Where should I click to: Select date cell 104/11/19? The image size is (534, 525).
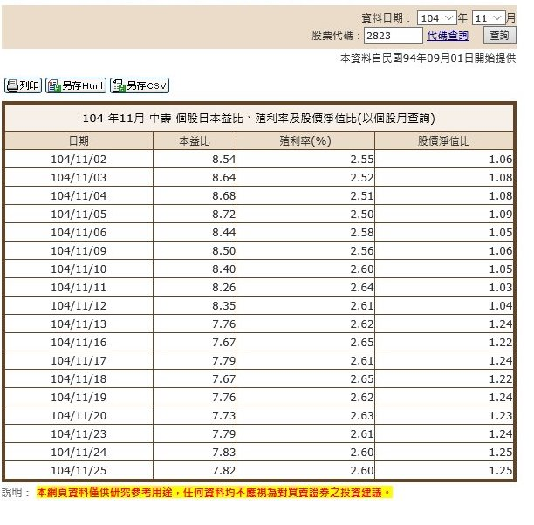click(x=79, y=398)
